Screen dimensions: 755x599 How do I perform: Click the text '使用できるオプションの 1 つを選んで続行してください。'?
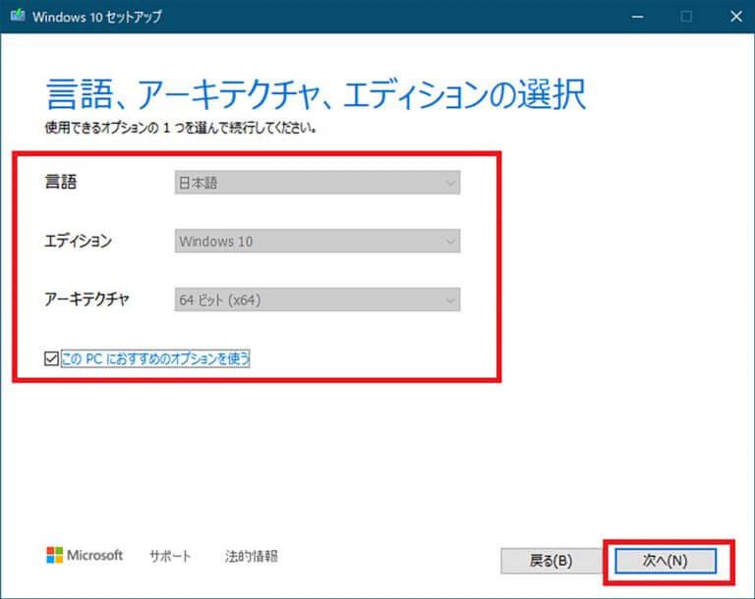(x=181, y=128)
